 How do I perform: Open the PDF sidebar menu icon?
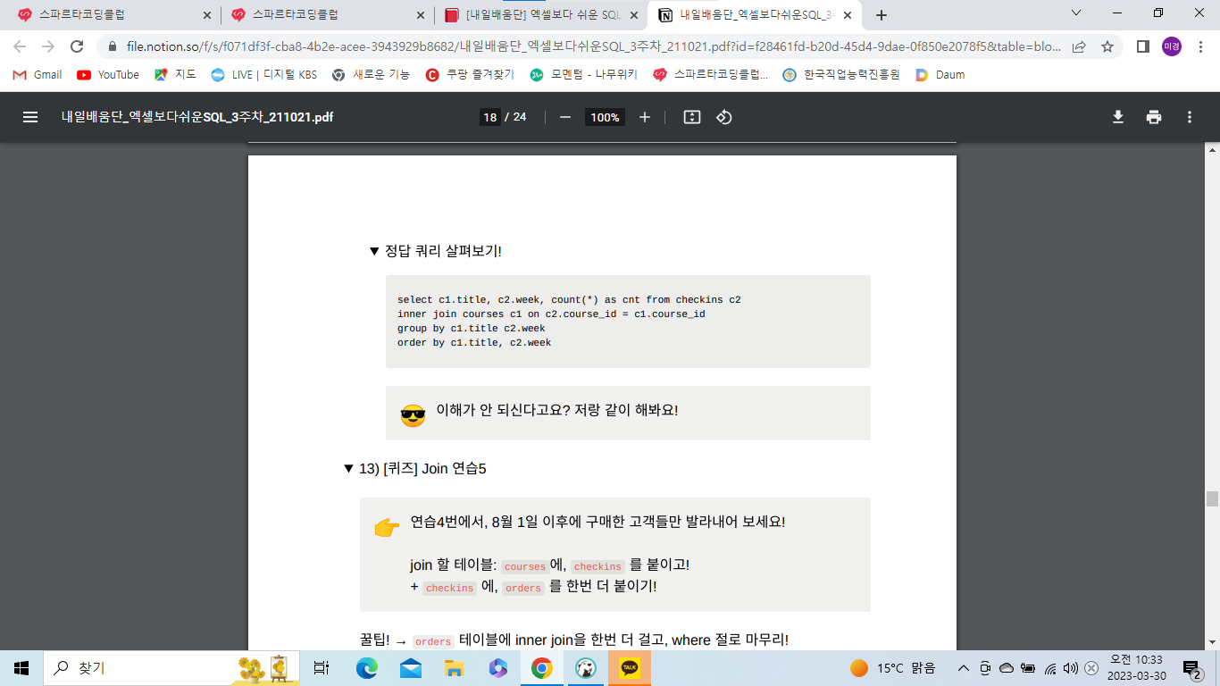point(30,117)
